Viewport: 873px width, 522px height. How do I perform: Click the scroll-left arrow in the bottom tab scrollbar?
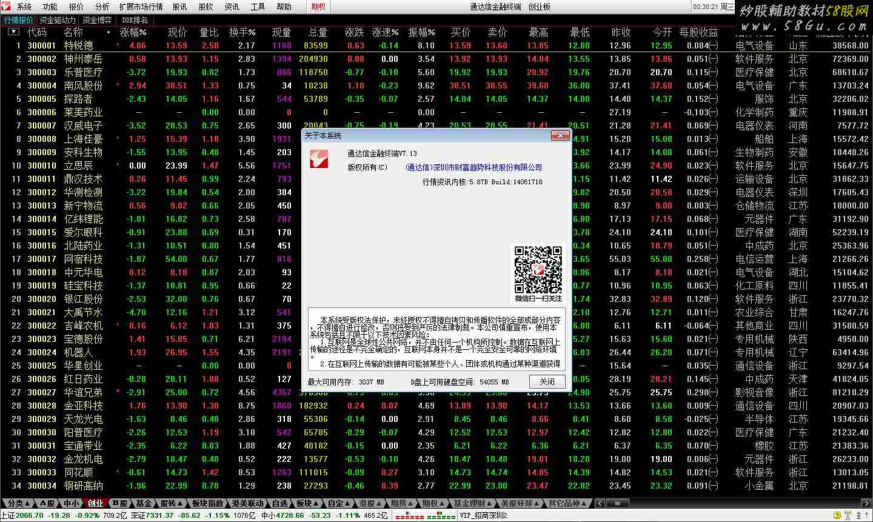600,503
